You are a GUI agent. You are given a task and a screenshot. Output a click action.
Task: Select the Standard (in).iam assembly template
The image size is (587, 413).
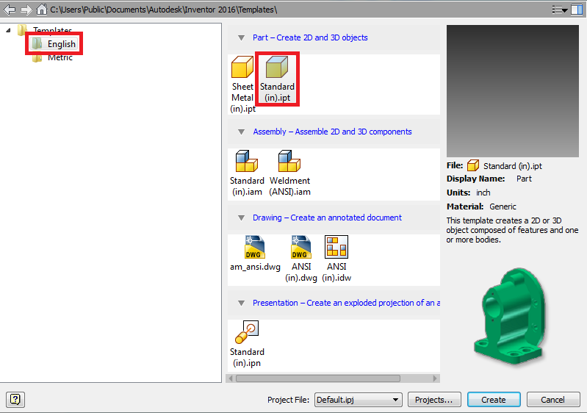click(247, 173)
